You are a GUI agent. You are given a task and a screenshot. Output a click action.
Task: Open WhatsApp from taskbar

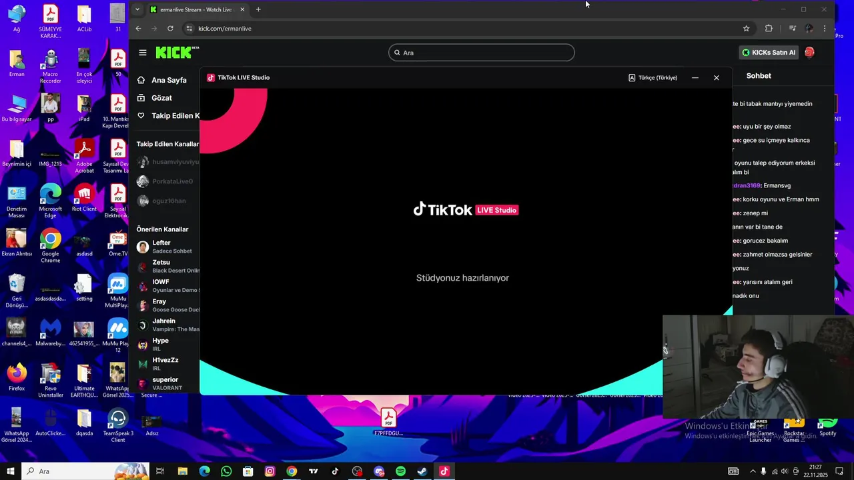click(x=226, y=471)
